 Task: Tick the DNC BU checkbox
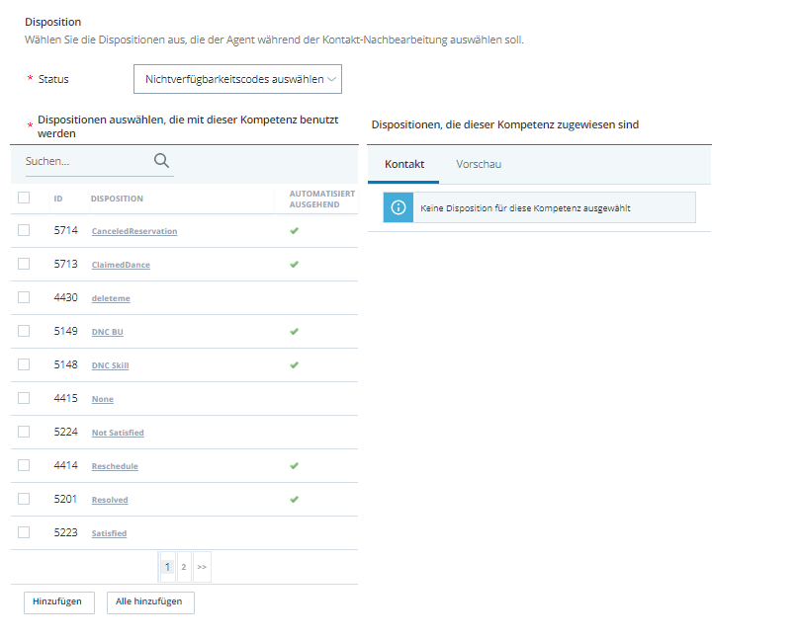click(x=24, y=331)
